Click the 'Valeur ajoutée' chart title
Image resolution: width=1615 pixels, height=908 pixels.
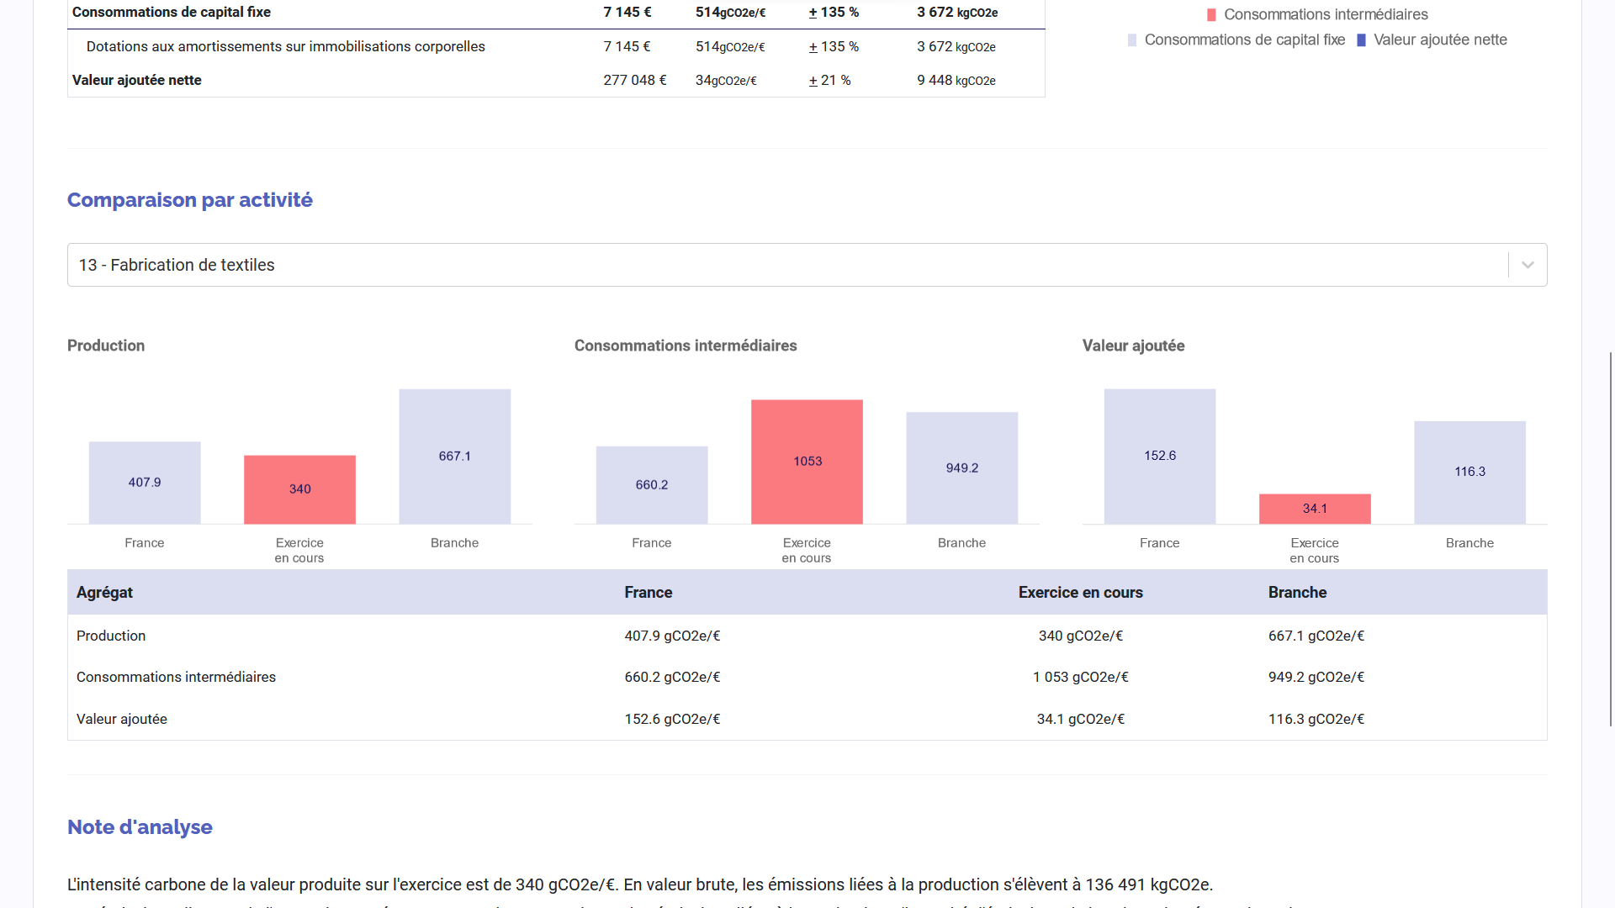coord(1133,346)
